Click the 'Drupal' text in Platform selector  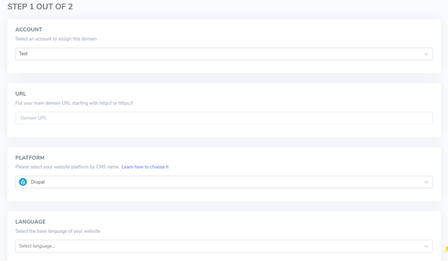[x=37, y=182]
